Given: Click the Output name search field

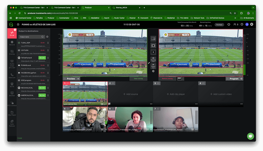Looking at the screenshot, I should (31, 37).
